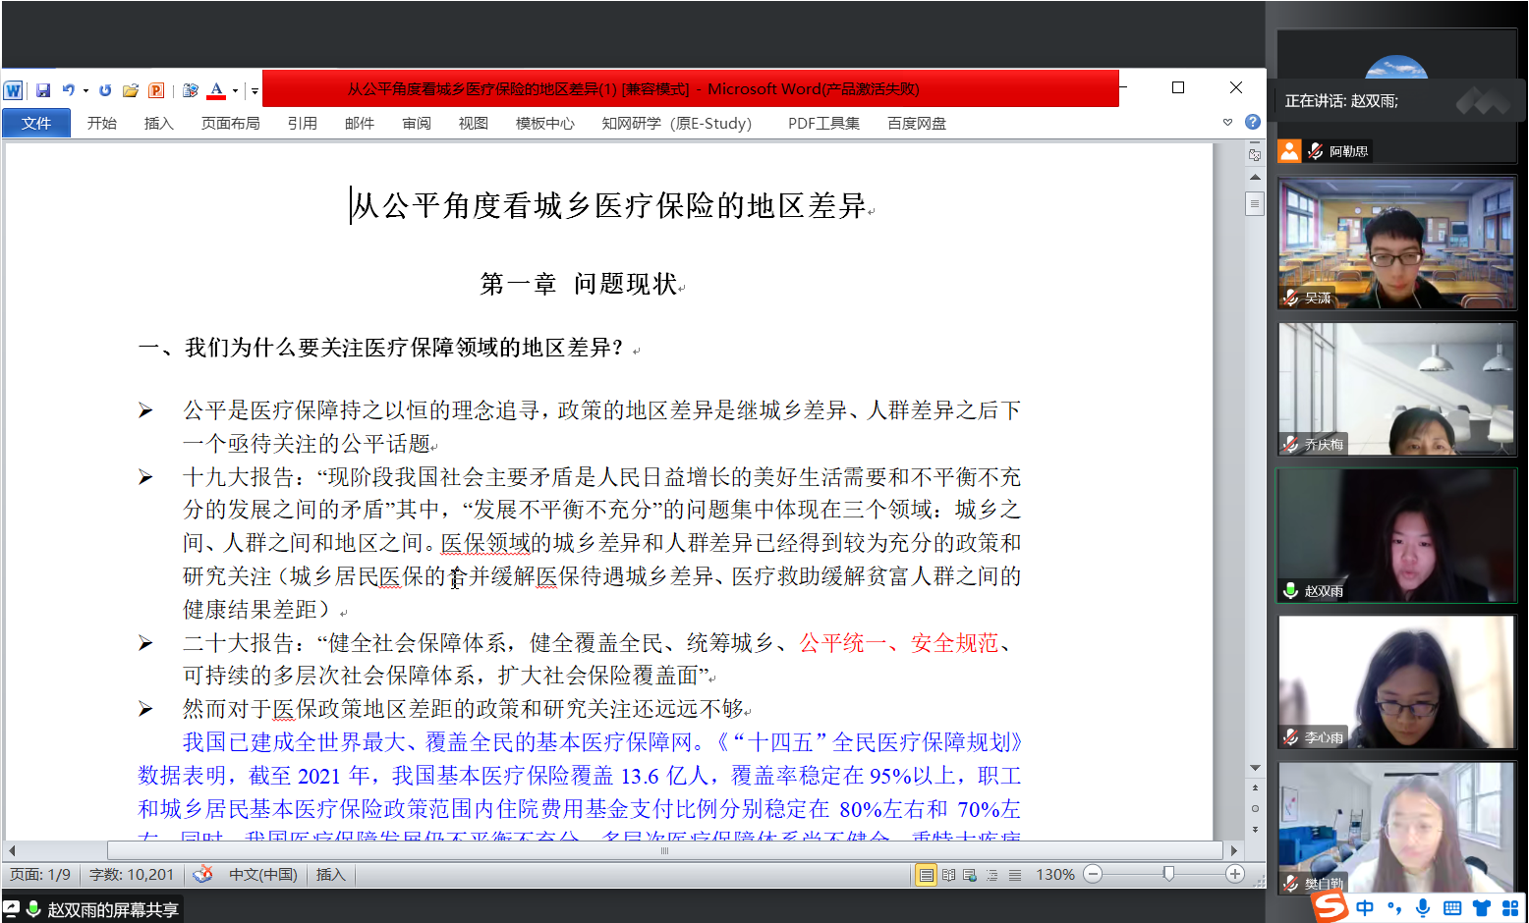Select 李心雨's video thumbnail
Image resolution: width=1529 pixels, height=923 pixels.
click(x=1396, y=681)
